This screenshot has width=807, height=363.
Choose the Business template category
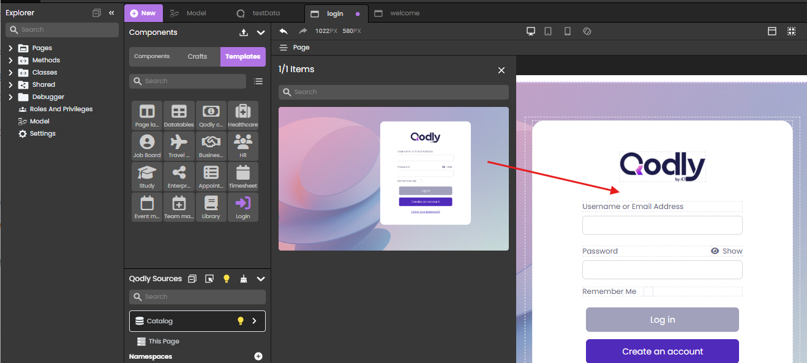tap(211, 146)
